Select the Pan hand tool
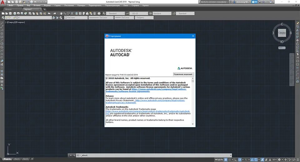The width and height of the screenshot is (300, 162). [61, 13]
